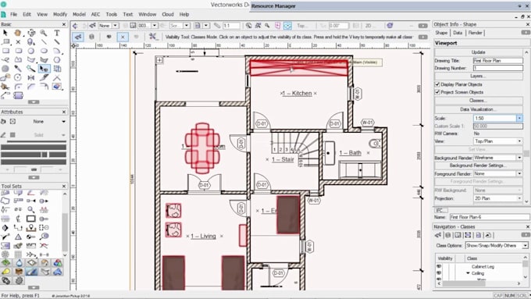The height and width of the screenshot is (299, 531).
Task: Enable Classes mode in Visibility tool bar
Action: pyautogui.click(x=78, y=37)
